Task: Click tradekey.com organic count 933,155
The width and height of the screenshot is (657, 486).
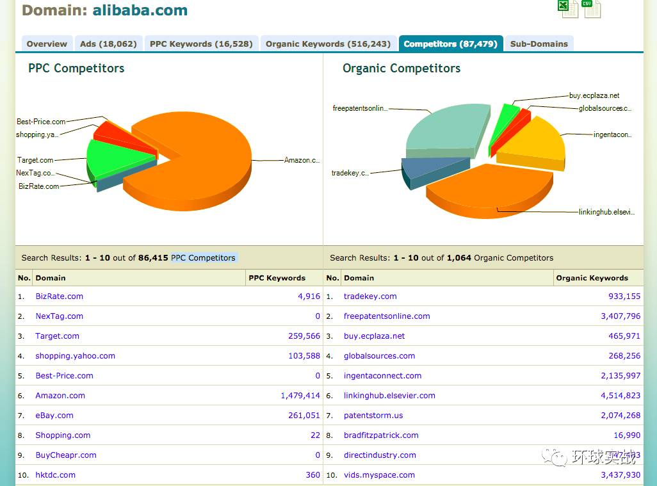Action: click(x=624, y=296)
